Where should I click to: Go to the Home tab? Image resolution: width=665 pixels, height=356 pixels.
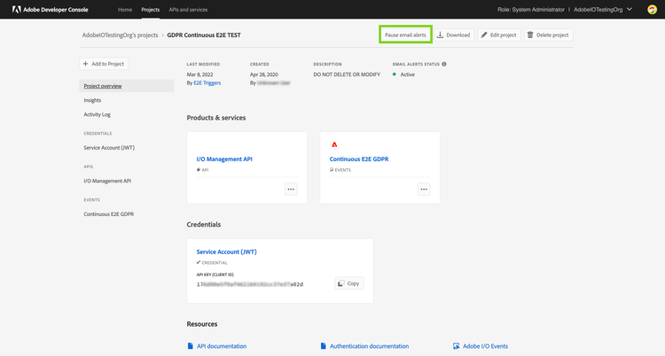125,10
